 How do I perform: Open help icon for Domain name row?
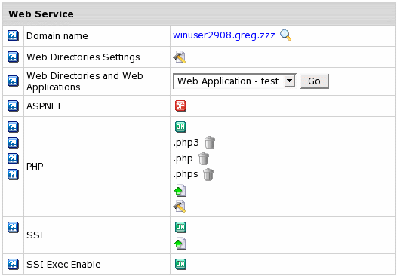click(x=13, y=35)
